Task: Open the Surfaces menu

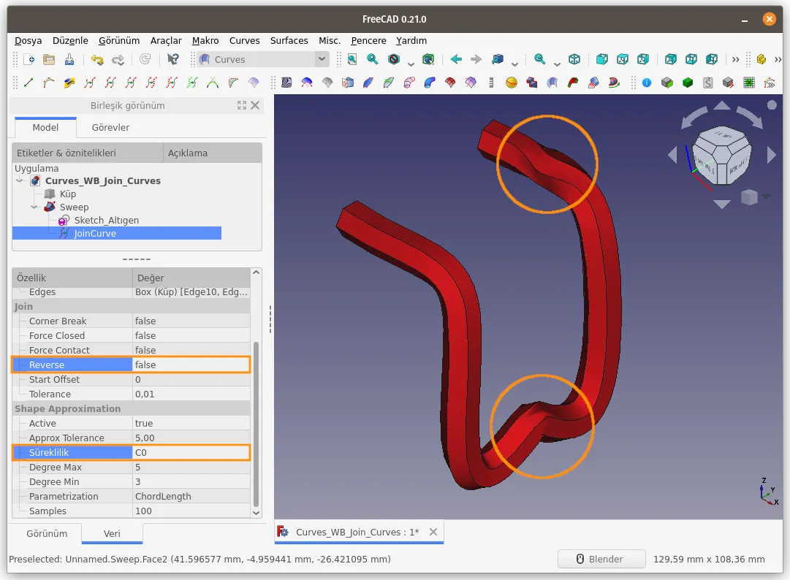Action: click(289, 40)
